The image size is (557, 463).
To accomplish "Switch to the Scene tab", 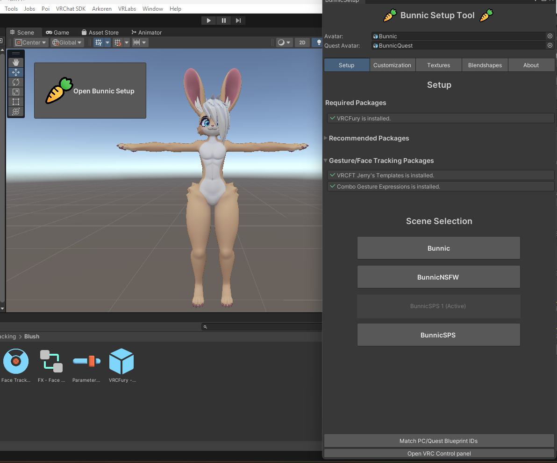I will pyautogui.click(x=22, y=32).
